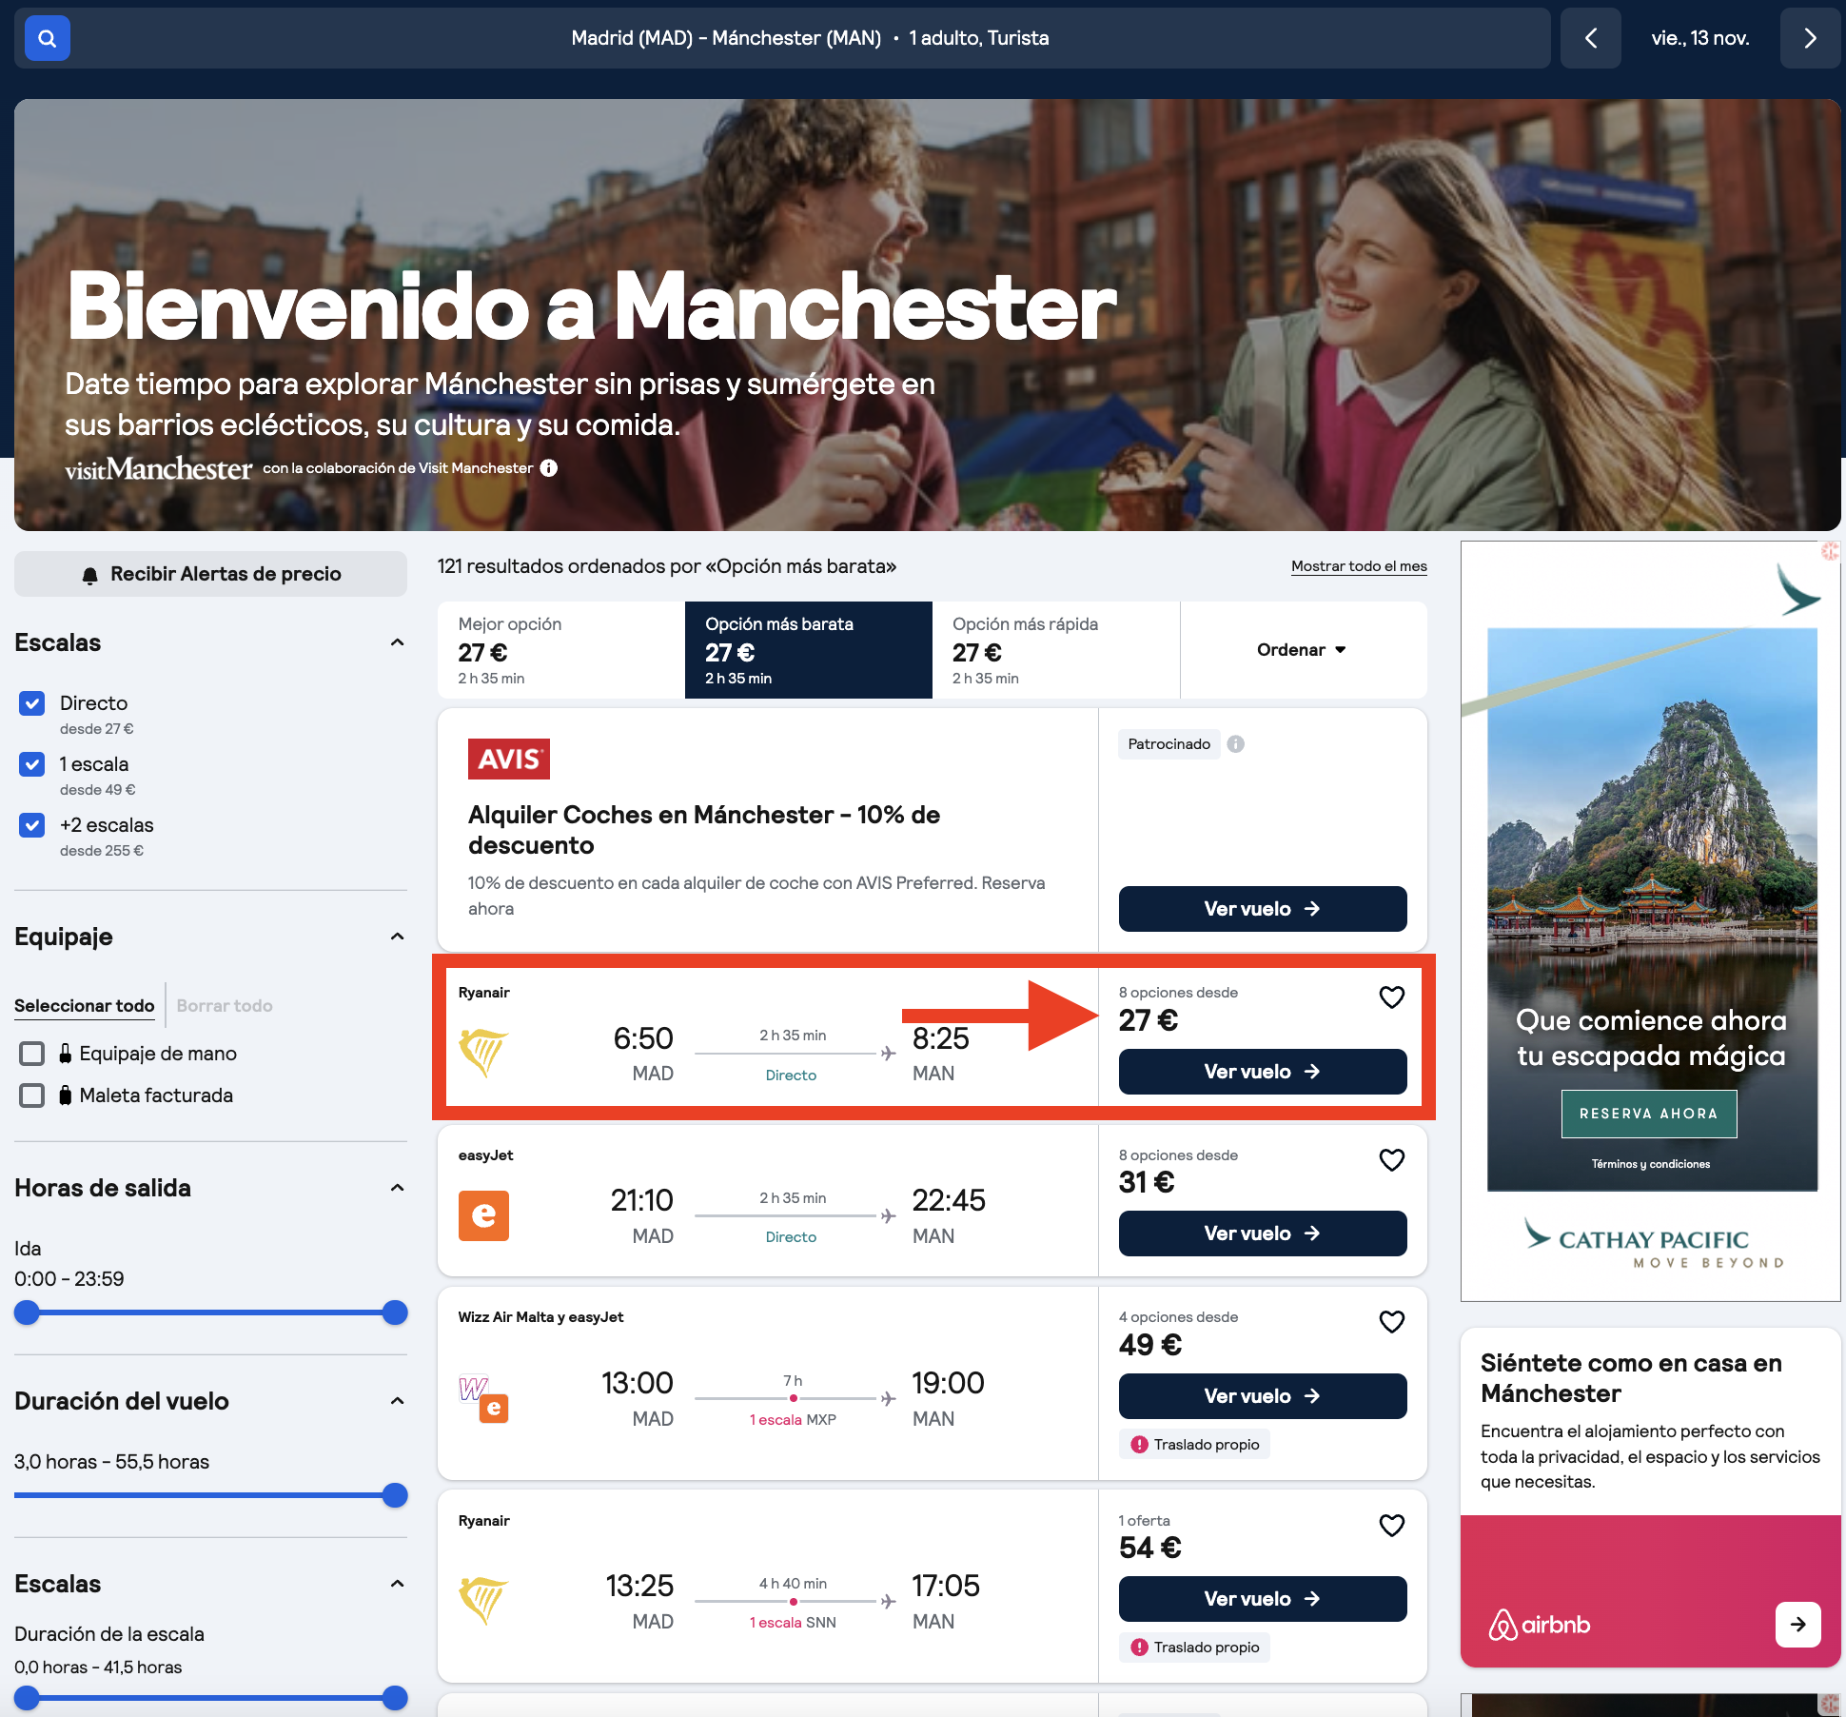Go to next day arrow

point(1810,38)
